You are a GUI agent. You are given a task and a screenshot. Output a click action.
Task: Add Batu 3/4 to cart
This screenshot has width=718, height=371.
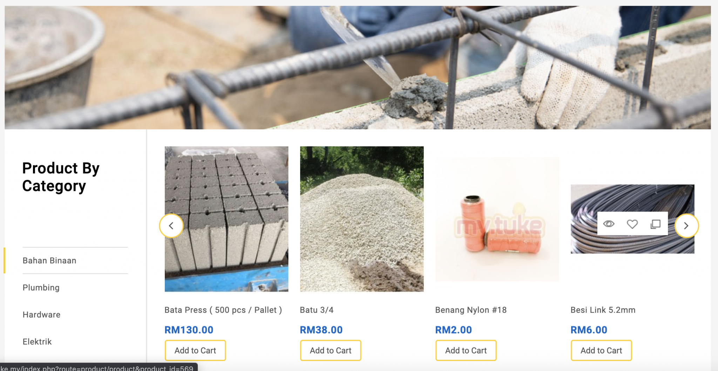pyautogui.click(x=330, y=350)
